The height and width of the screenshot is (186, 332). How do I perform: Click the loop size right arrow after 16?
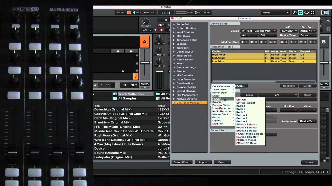tap(113, 85)
